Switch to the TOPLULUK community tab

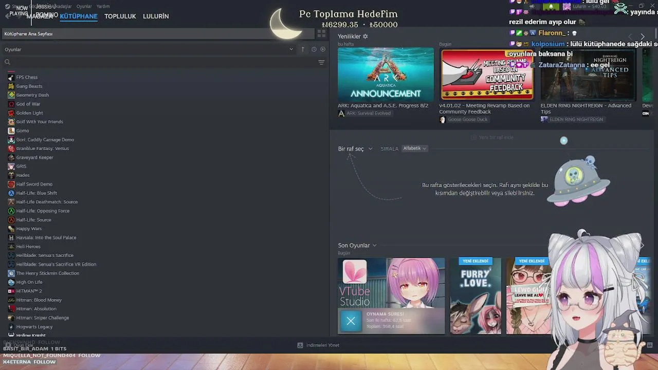pos(120,16)
